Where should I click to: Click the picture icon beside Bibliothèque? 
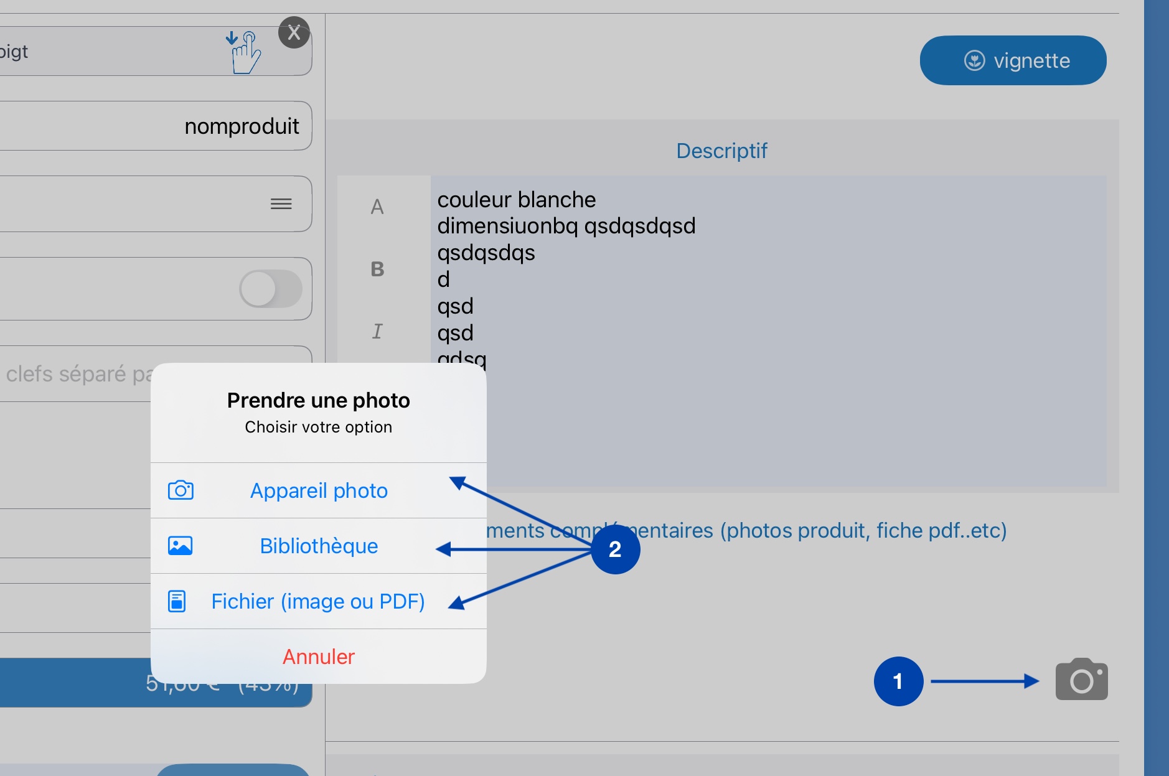(x=180, y=546)
